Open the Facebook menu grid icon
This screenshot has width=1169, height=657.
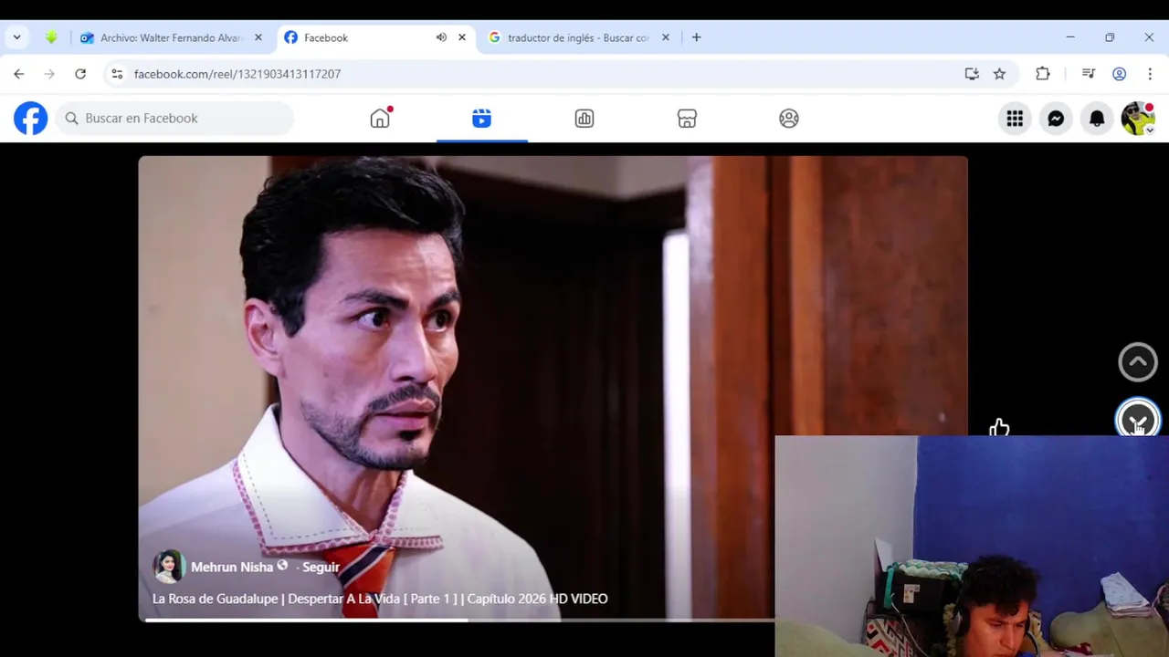[x=1015, y=119]
